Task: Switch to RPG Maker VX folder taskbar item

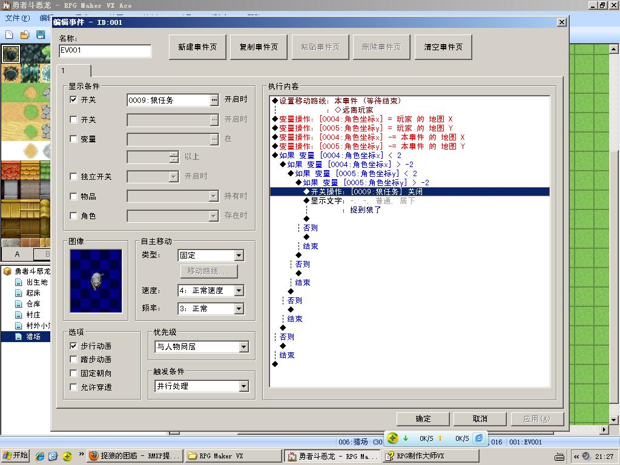Action: point(233,456)
